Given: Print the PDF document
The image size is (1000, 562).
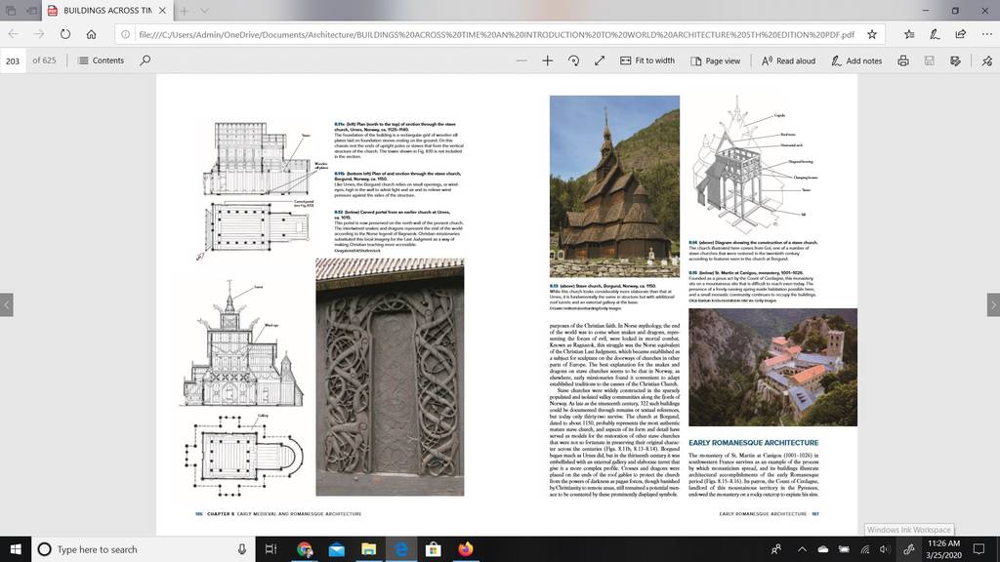Looking at the screenshot, I should [x=903, y=60].
